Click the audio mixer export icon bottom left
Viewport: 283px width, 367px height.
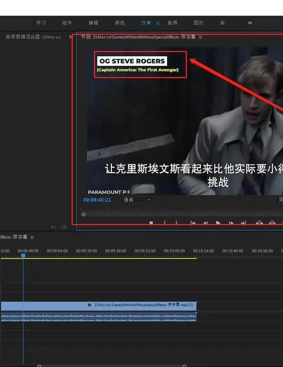64,227
